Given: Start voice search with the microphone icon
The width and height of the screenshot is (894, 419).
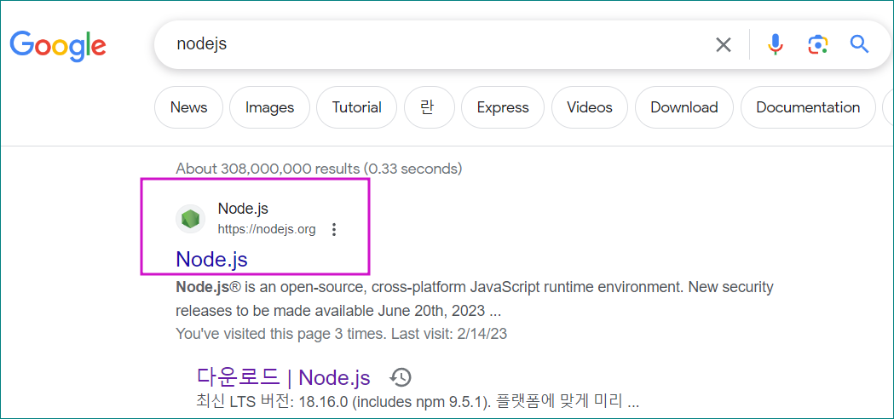Looking at the screenshot, I should pyautogui.click(x=775, y=44).
